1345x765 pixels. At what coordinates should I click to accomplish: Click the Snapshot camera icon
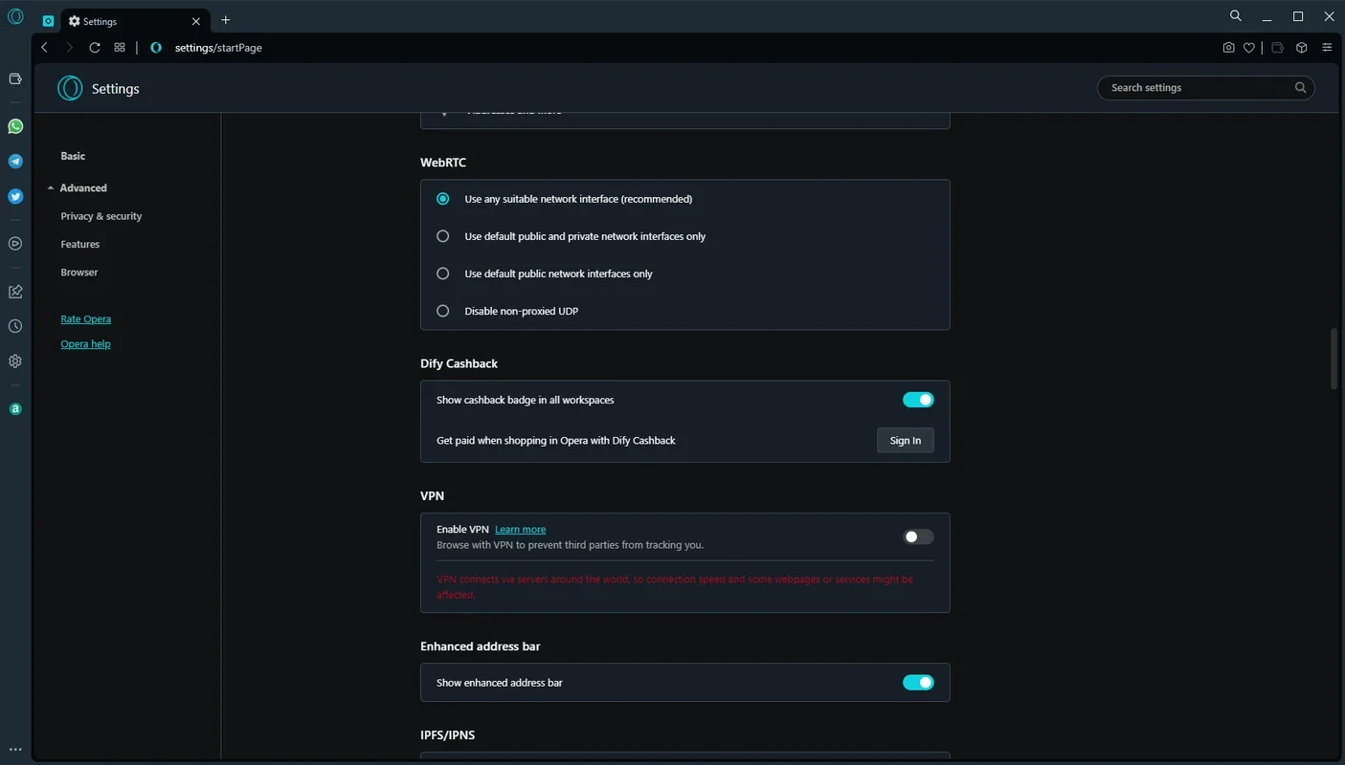point(1228,47)
